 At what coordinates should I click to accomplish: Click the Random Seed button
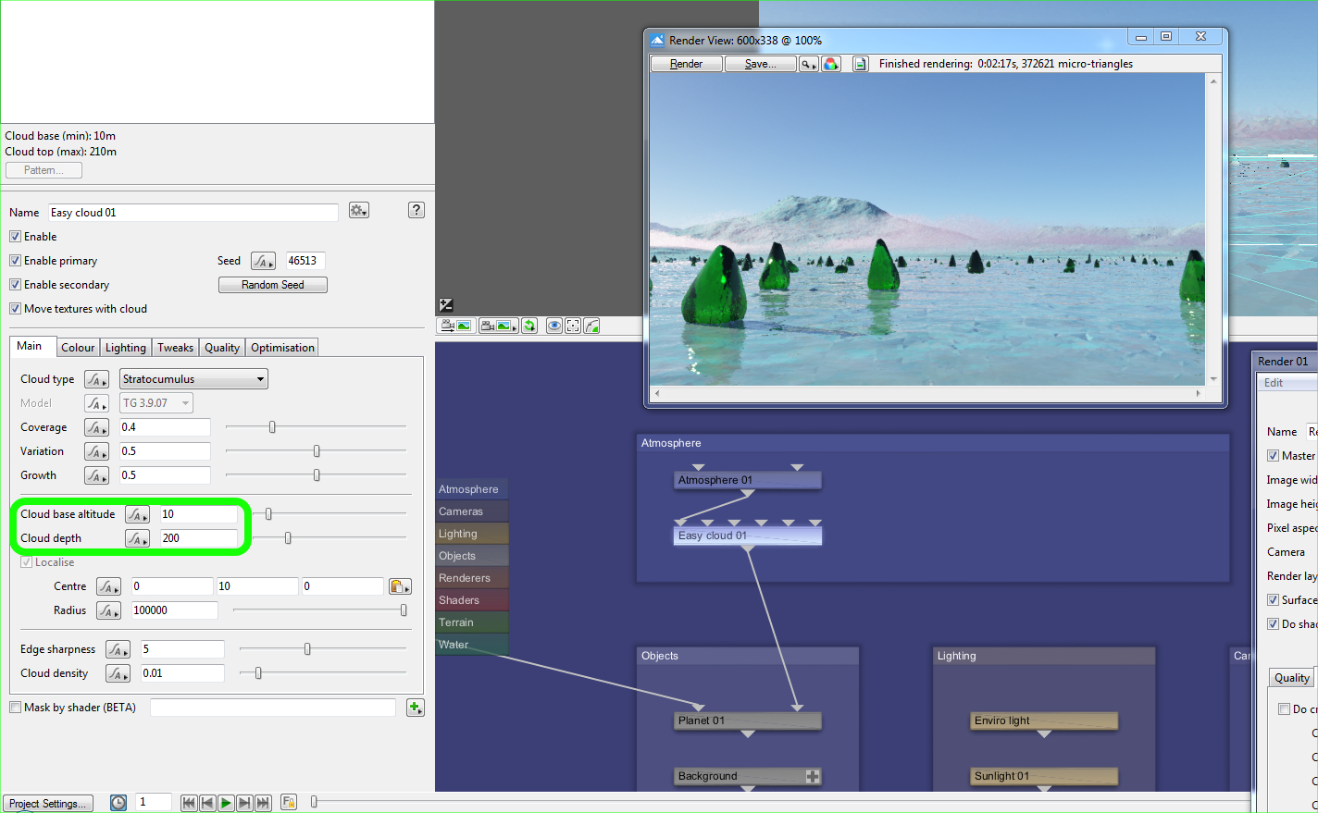tap(273, 285)
